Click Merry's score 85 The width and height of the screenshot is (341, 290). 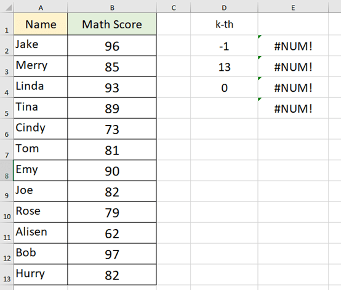112,66
